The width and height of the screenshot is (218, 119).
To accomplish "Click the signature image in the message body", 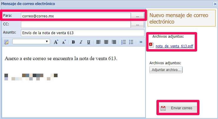I will pyautogui.click(x=31, y=77).
